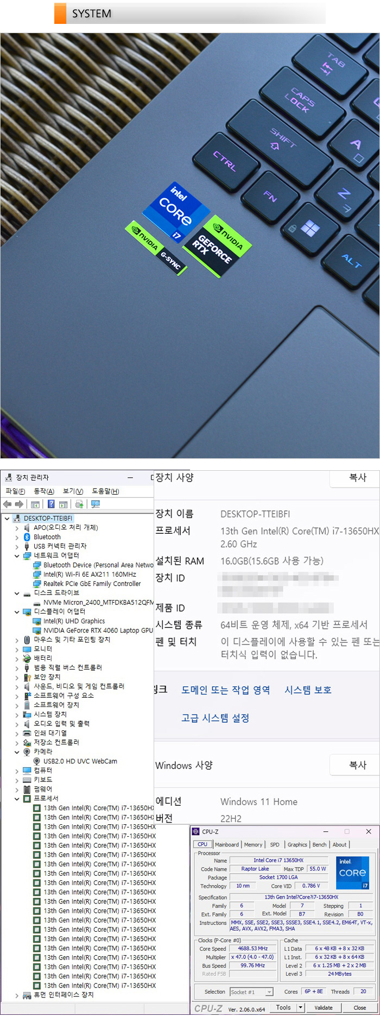Select USB2.0 HD UVC WebCam device
Screen dimensions: 380x1017
tap(80, 761)
